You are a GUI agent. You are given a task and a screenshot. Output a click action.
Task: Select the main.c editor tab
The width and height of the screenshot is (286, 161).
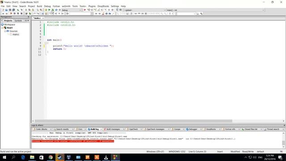point(37,18)
